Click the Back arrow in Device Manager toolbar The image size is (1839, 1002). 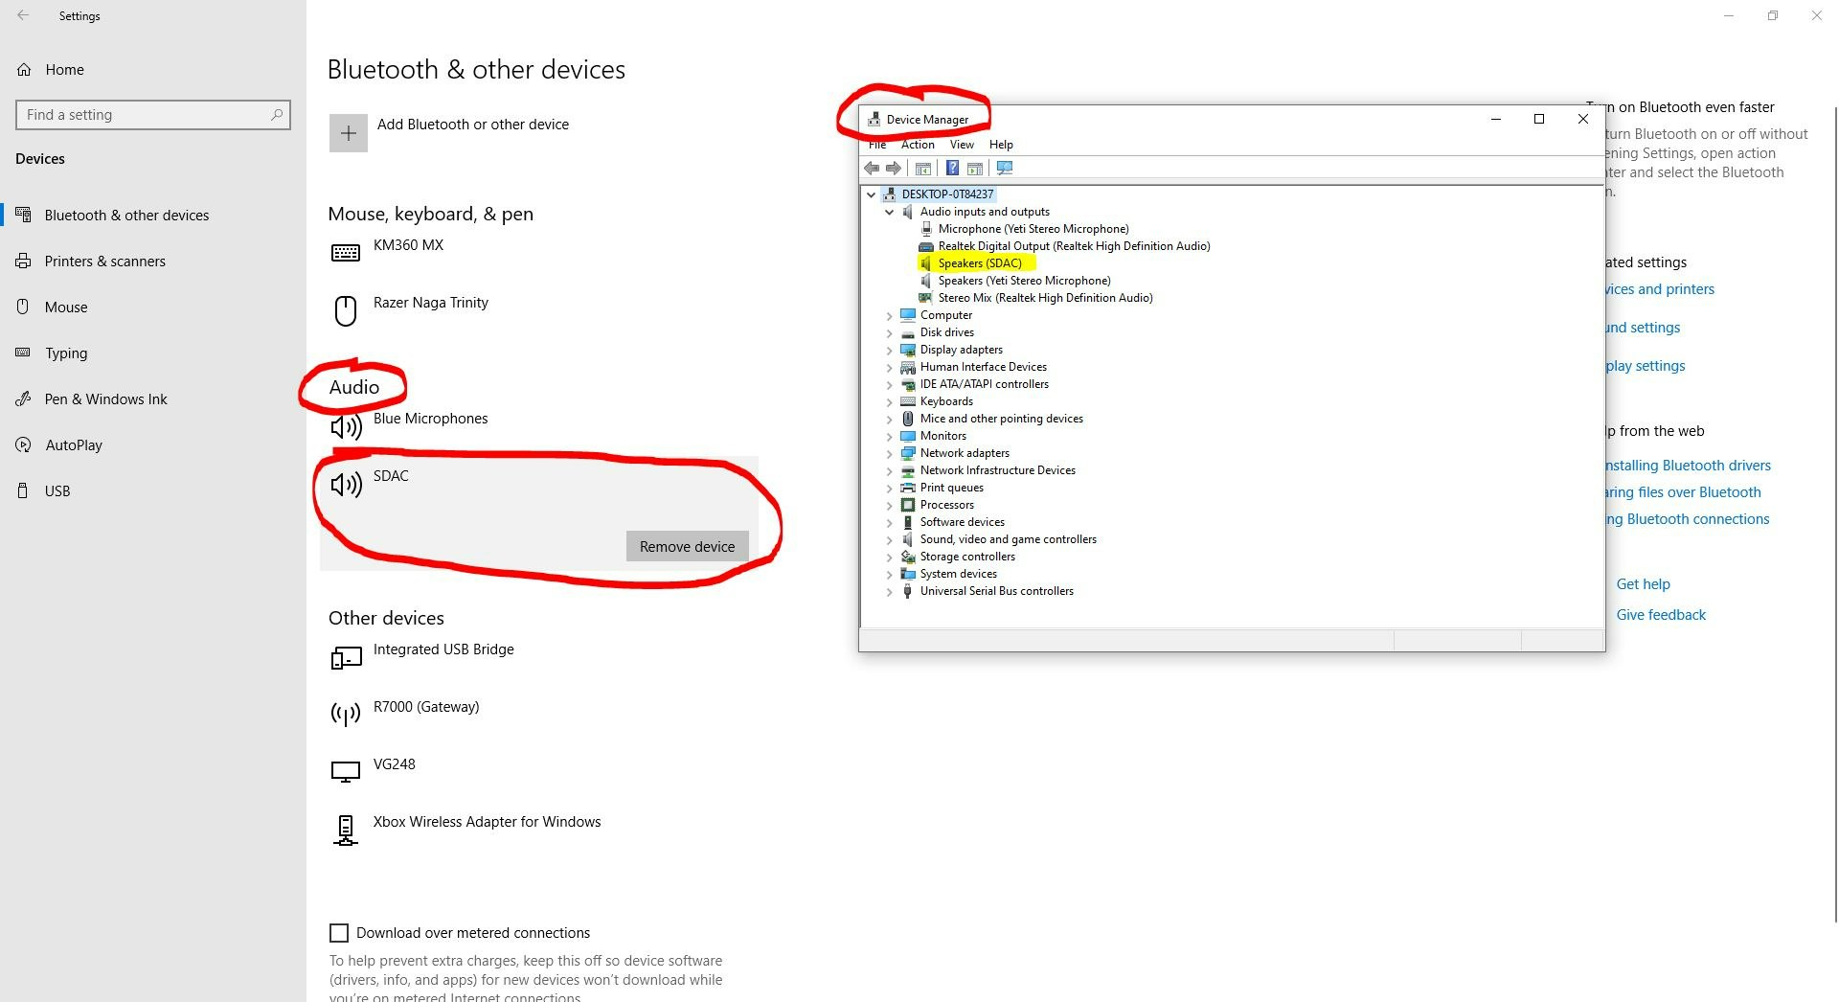click(872, 169)
